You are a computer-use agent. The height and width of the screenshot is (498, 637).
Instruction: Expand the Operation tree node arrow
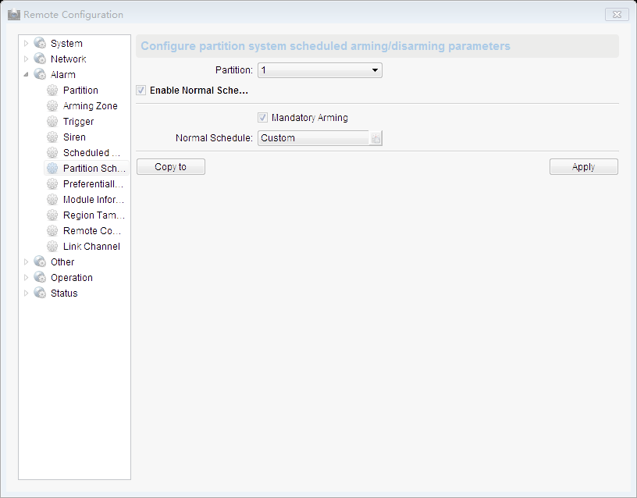pyautogui.click(x=26, y=277)
